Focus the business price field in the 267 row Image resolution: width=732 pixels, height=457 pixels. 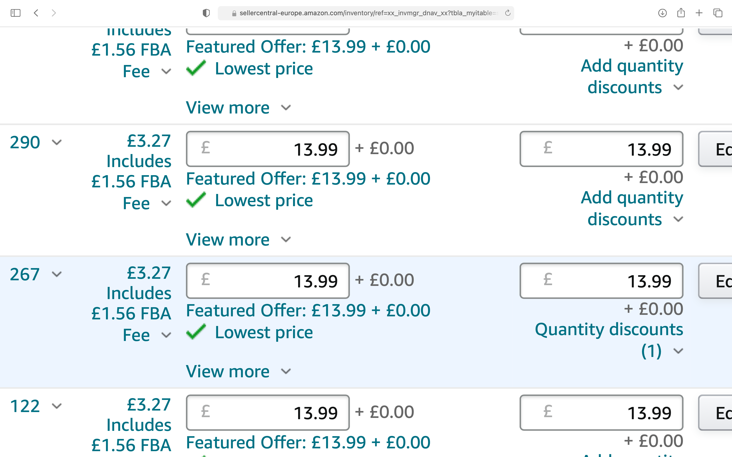[x=601, y=281]
